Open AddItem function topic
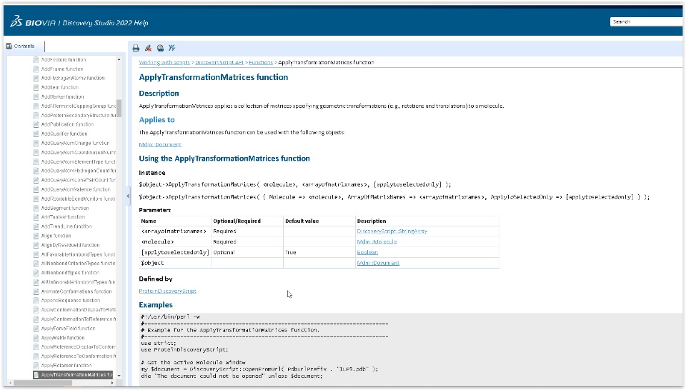686x390 pixels. (59, 87)
